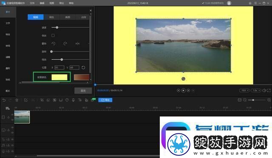The width and height of the screenshot is (272, 158).
Task: Set clip duration with clock icon
Action: tap(67, 100)
